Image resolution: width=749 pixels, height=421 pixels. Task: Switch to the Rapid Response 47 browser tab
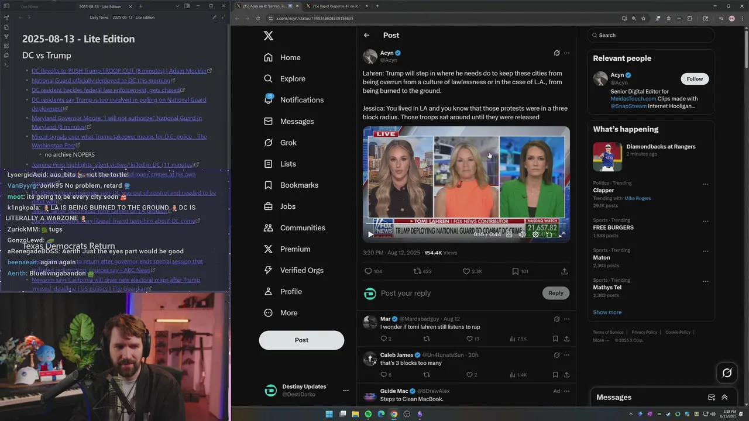tap(337, 6)
